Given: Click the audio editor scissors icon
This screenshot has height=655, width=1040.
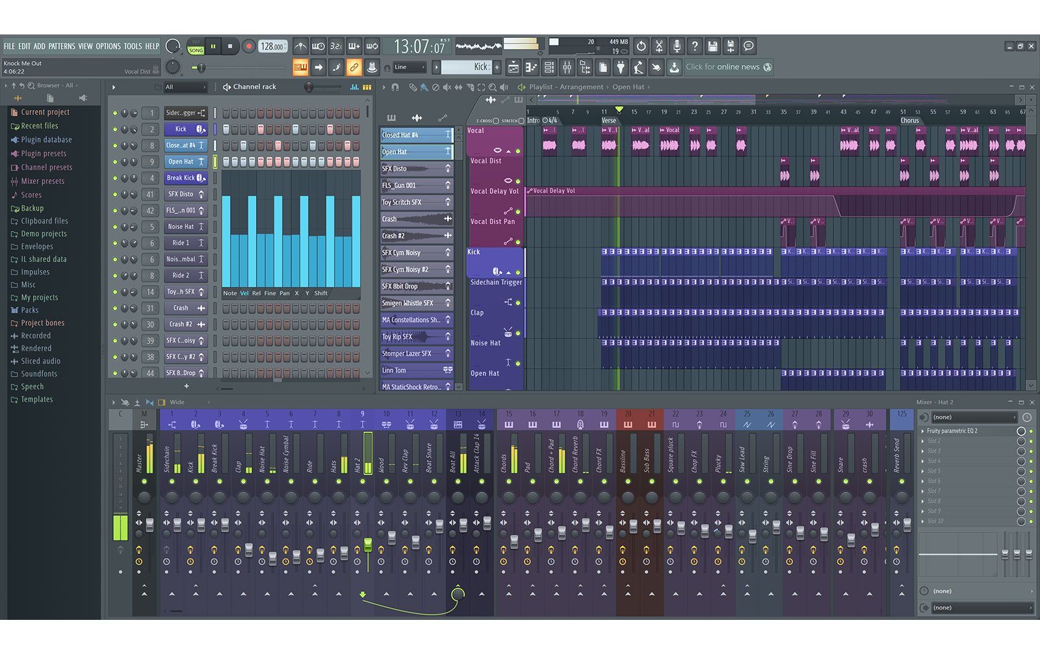Looking at the screenshot, I should pos(659,46).
